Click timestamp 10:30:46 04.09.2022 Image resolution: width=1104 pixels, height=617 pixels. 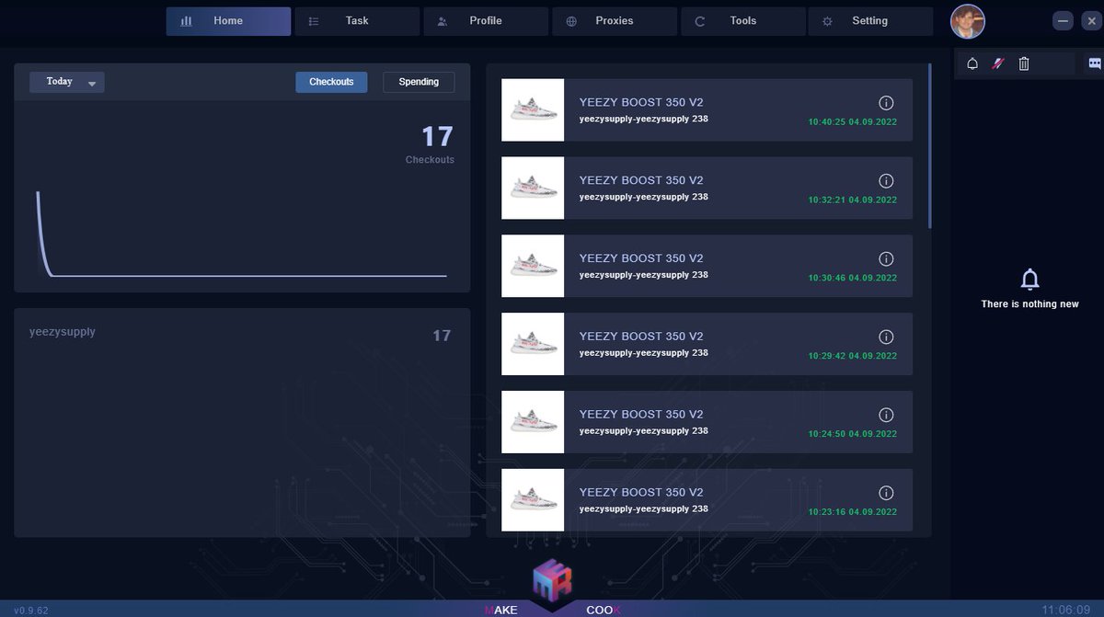tap(853, 278)
